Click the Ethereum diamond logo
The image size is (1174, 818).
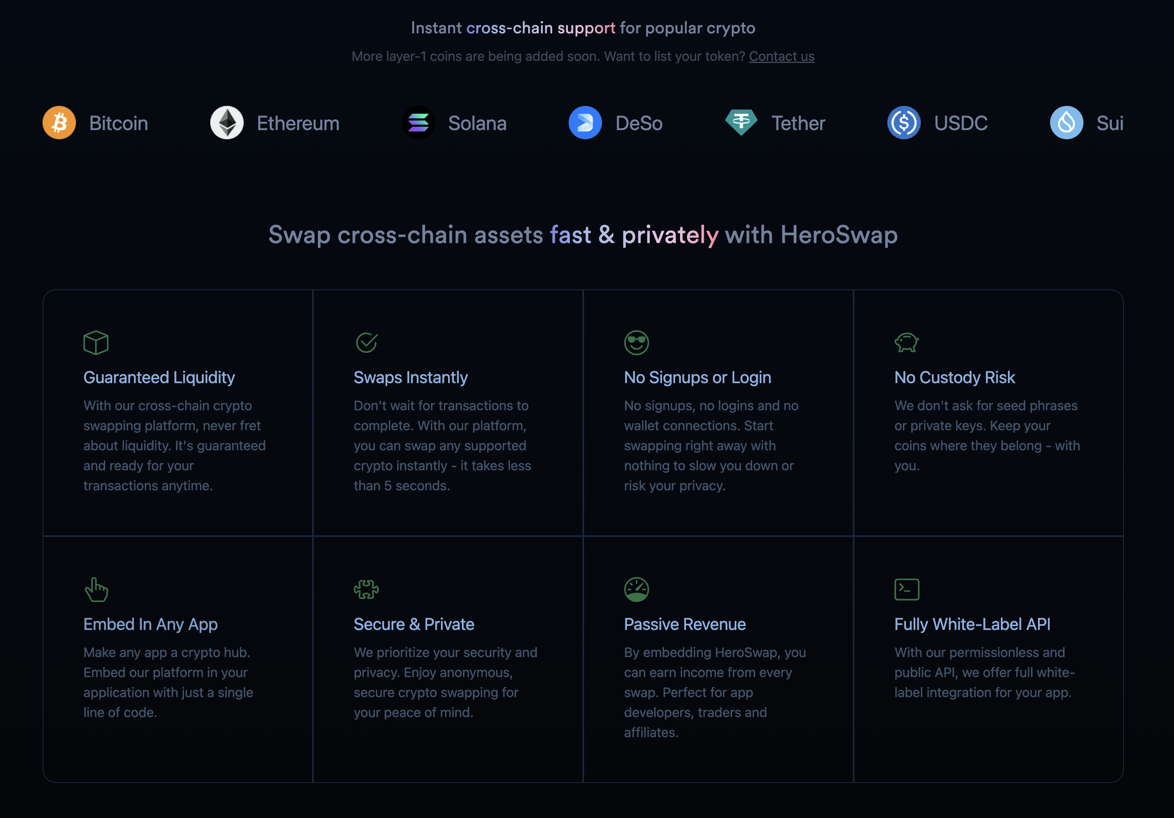(227, 123)
